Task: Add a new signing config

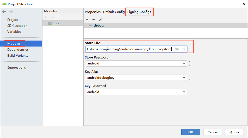Action: (x=87, y=19)
